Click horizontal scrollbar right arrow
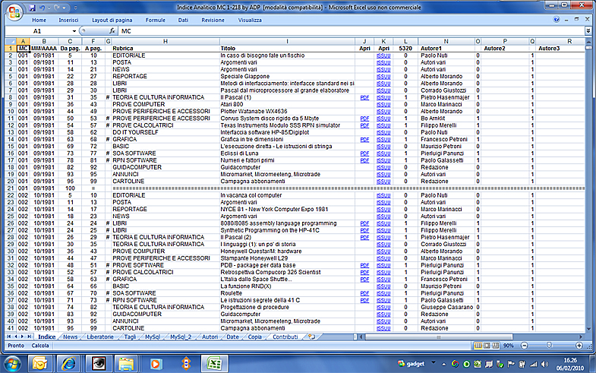Image resolution: width=596 pixels, height=373 pixels. [x=581, y=337]
